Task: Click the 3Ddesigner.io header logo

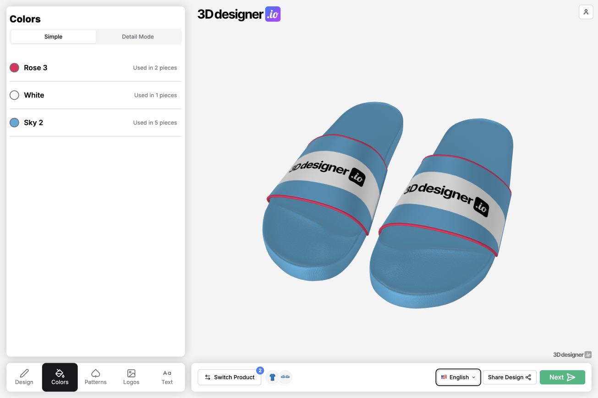Action: click(239, 14)
